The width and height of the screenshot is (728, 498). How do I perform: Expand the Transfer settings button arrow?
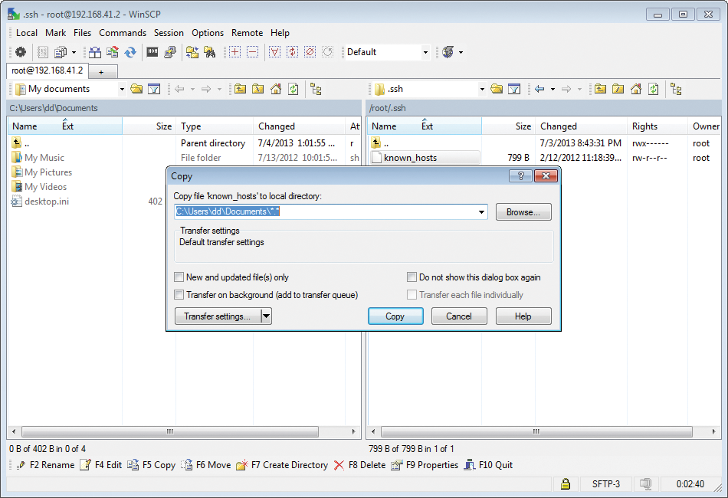(x=266, y=316)
